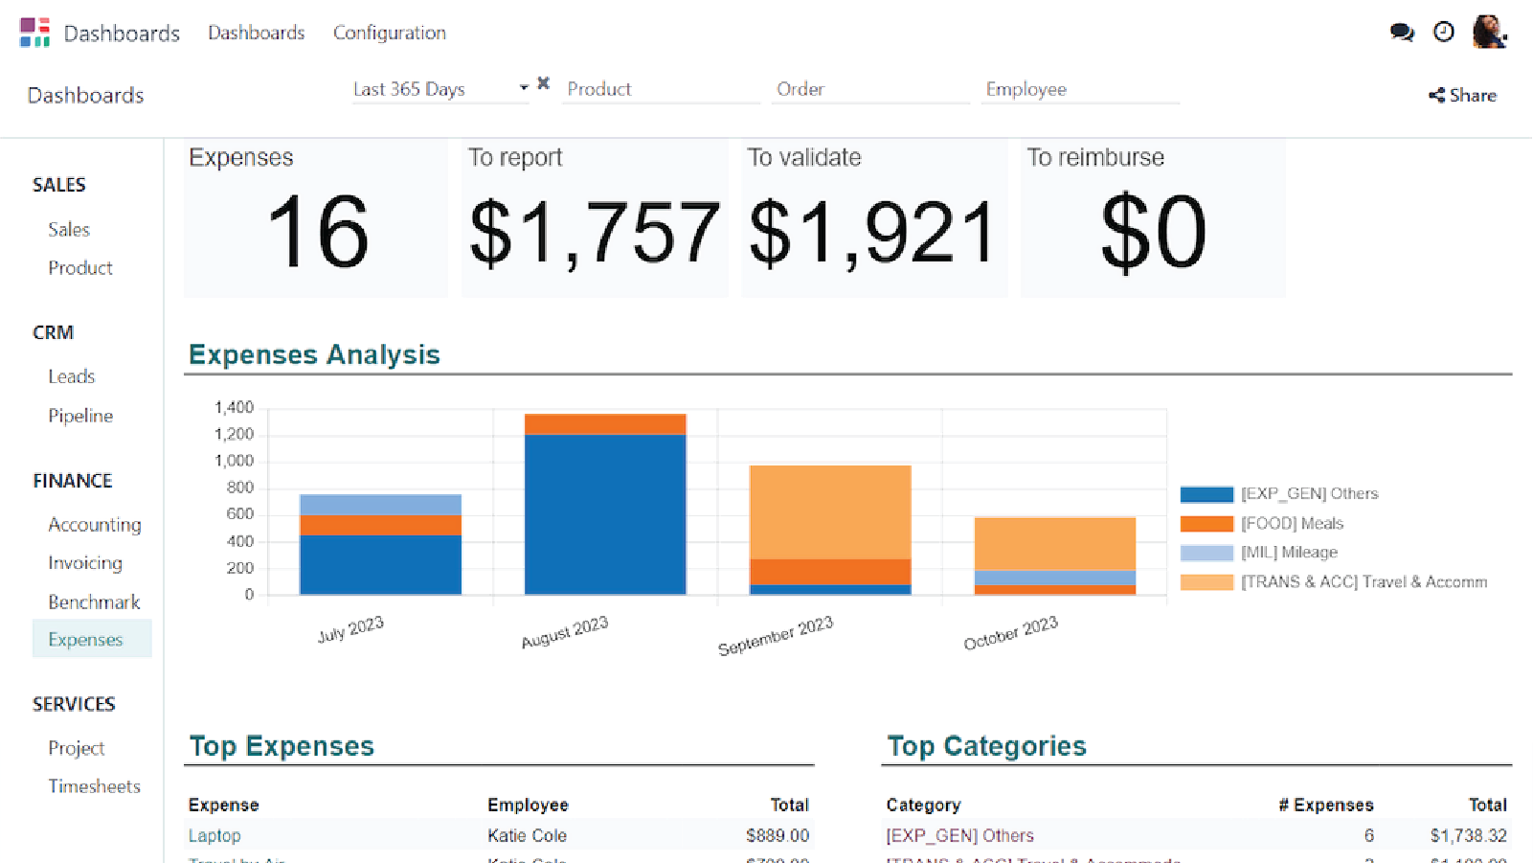This screenshot has height=863, width=1533.
Task: Open the Configuration menu
Action: point(389,33)
